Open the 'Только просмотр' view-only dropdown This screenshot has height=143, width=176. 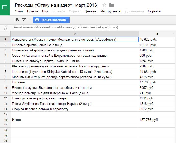[52, 20]
